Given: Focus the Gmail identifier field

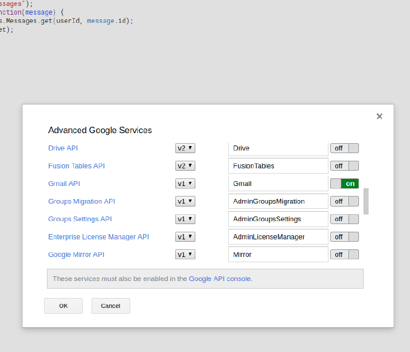Looking at the screenshot, I should (x=278, y=184).
